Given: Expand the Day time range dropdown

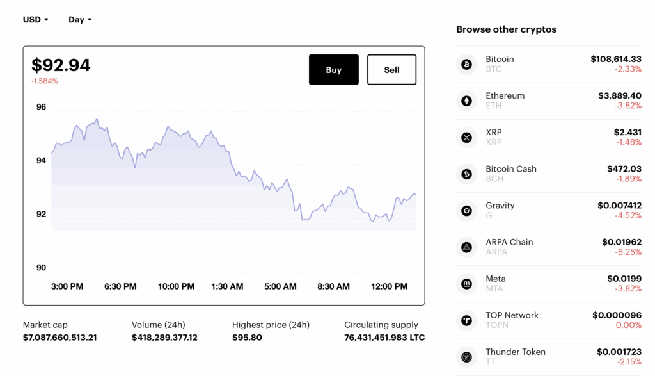Looking at the screenshot, I should coord(80,19).
